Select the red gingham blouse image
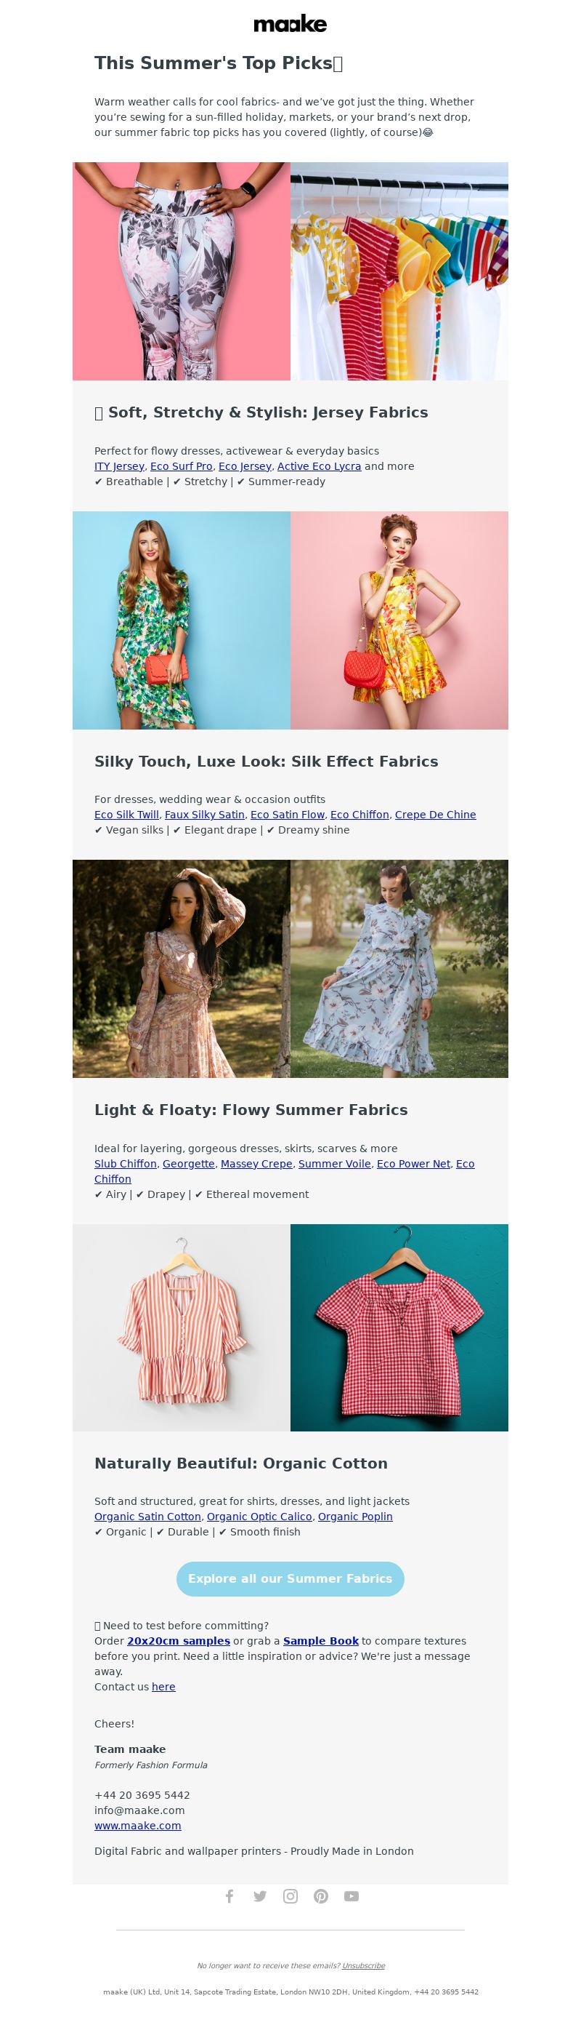The width and height of the screenshot is (581, 2041). pyautogui.click(x=399, y=1328)
